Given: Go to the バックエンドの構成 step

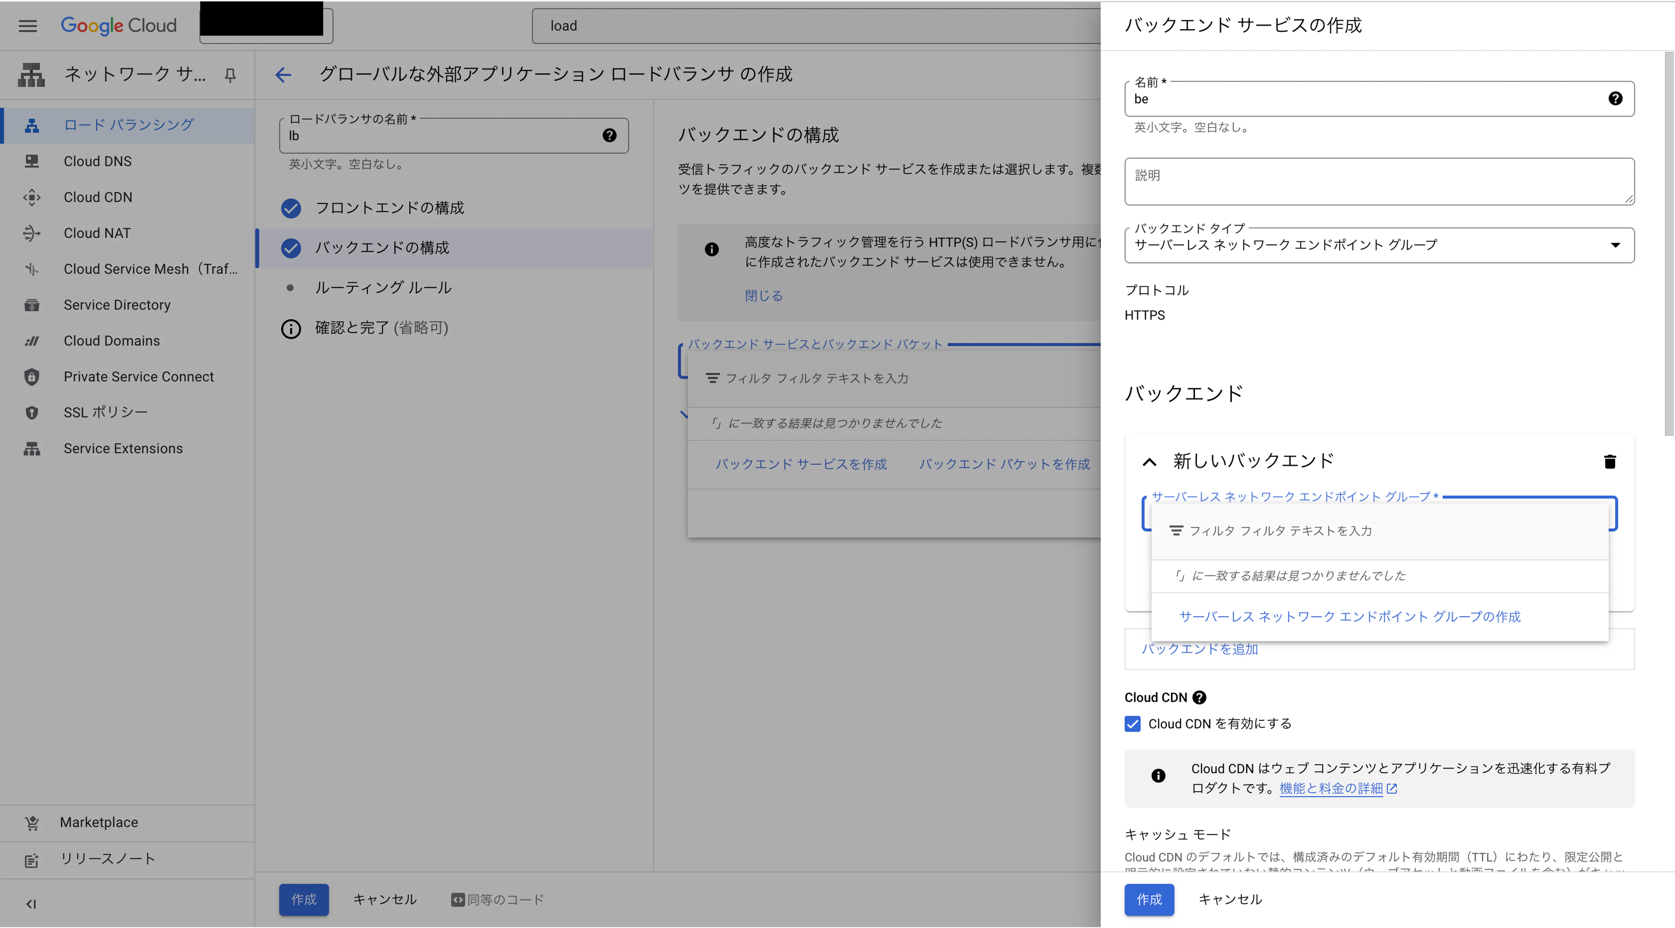Looking at the screenshot, I should tap(455, 248).
